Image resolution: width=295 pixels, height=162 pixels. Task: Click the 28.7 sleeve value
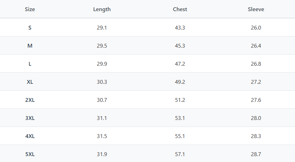256,154
